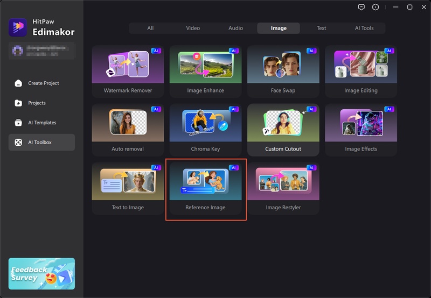Click the Create Project label
This screenshot has width=431, height=298.
(44, 83)
